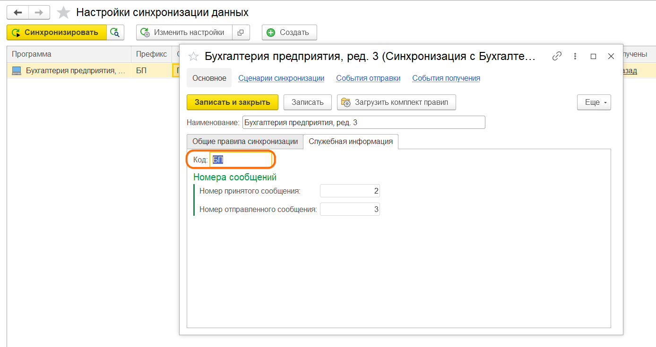The image size is (656, 347).
Task: Open События отправки link
Action: (x=368, y=78)
